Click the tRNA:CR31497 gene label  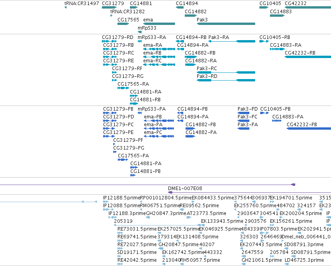[81, 4]
